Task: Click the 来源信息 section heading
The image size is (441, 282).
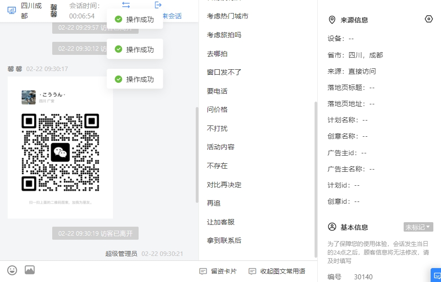Action: pos(354,20)
